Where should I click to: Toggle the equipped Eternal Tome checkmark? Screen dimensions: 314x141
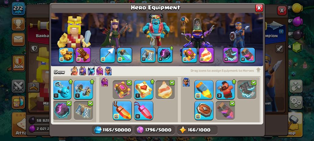[129, 83]
